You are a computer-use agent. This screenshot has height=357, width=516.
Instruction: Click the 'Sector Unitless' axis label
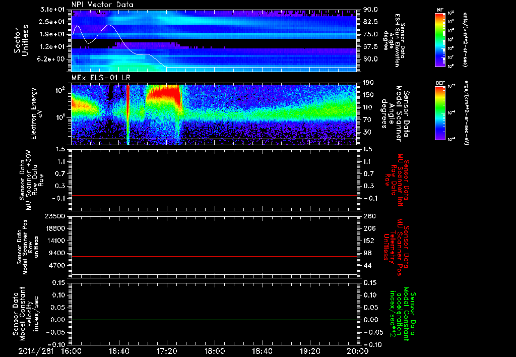(x=21, y=40)
